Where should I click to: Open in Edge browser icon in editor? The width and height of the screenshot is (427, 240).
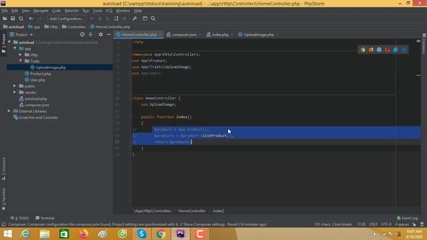(x=404, y=50)
